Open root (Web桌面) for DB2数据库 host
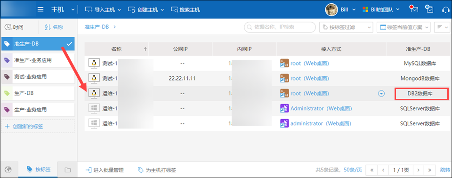The image size is (452, 178). pos(310,93)
